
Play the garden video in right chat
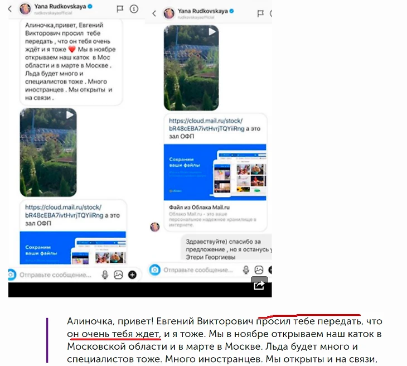(x=191, y=68)
